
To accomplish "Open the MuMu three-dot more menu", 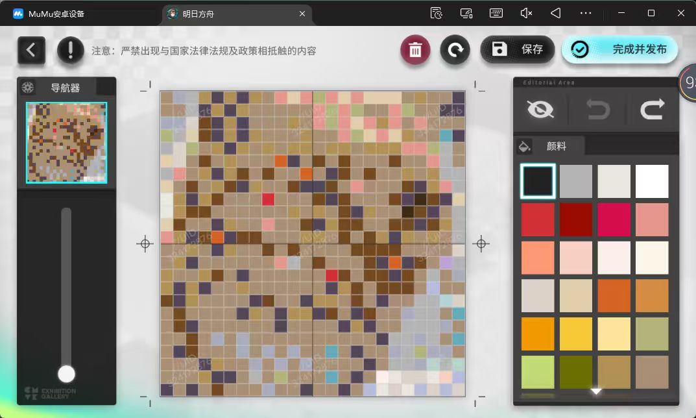I will pyautogui.click(x=586, y=14).
